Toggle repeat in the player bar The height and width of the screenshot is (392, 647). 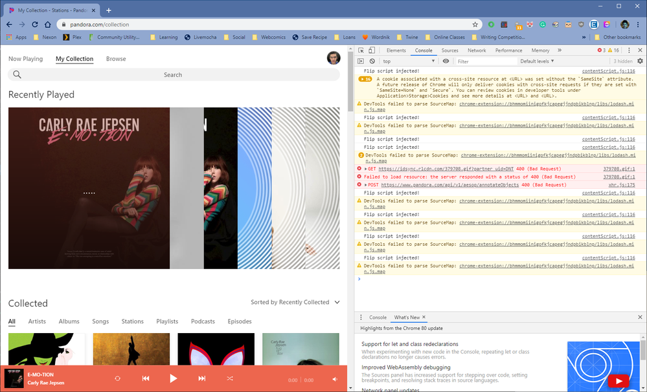(x=118, y=378)
